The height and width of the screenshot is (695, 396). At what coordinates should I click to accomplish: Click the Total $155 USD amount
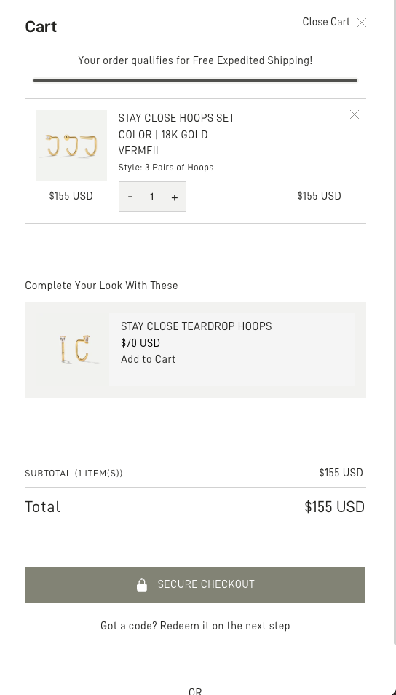coord(334,507)
